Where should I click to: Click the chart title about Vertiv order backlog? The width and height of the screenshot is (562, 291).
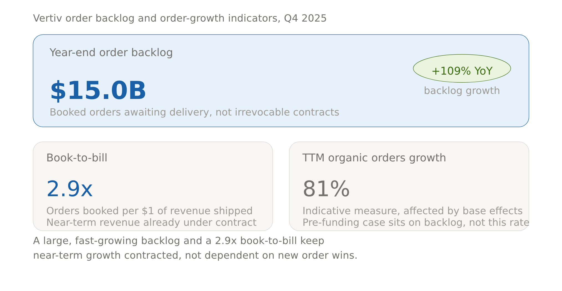180,18
